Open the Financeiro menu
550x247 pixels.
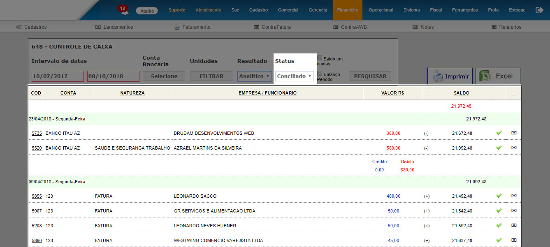347,10
